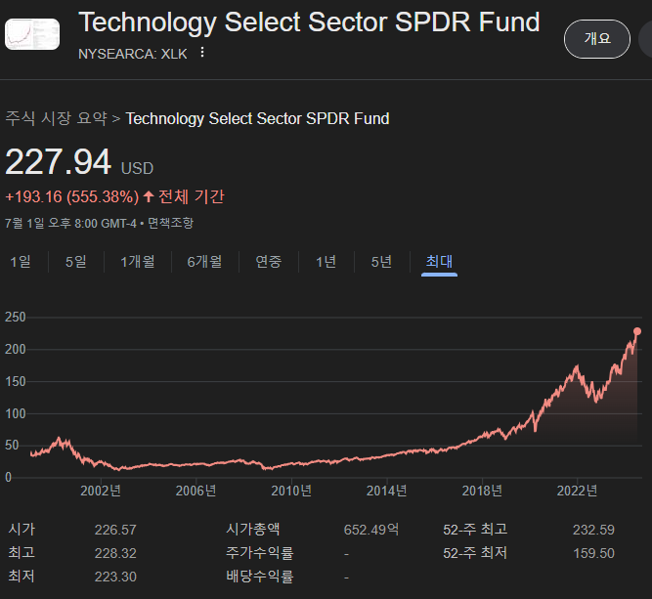The width and height of the screenshot is (652, 599).
Task: Select the 최대 max range tab
Action: tap(439, 262)
